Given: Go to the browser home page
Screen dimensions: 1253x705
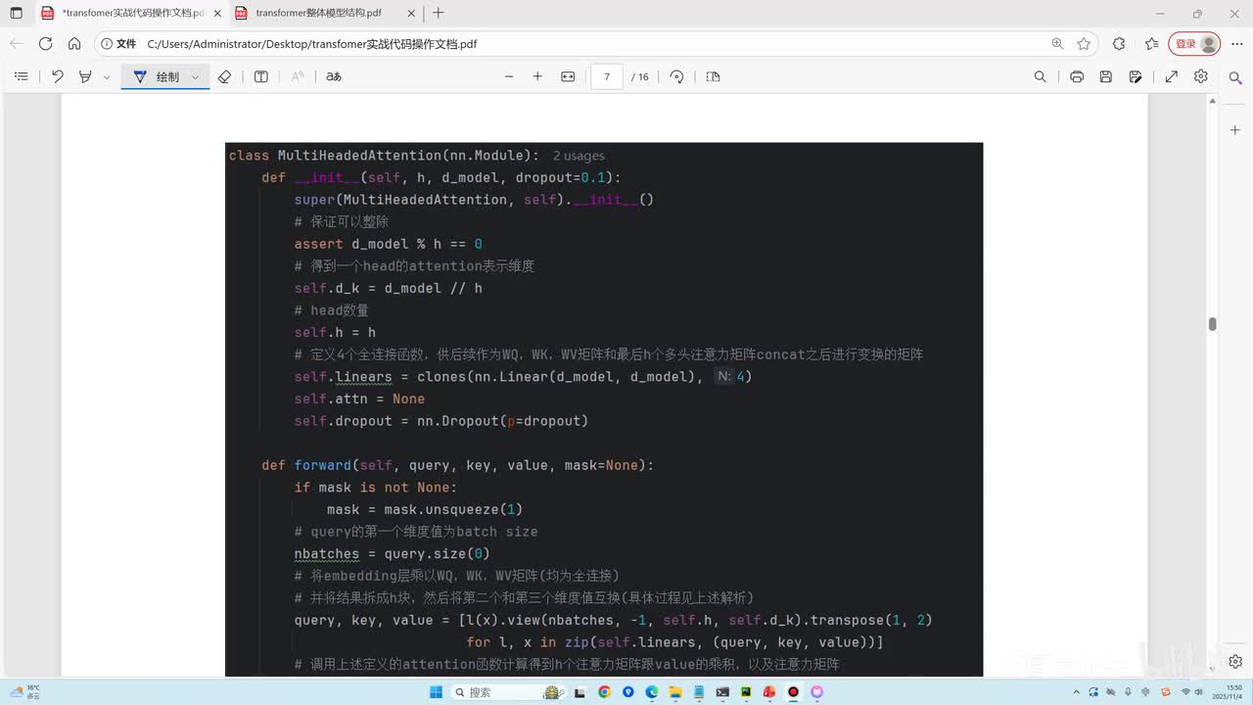Looking at the screenshot, I should 74,44.
